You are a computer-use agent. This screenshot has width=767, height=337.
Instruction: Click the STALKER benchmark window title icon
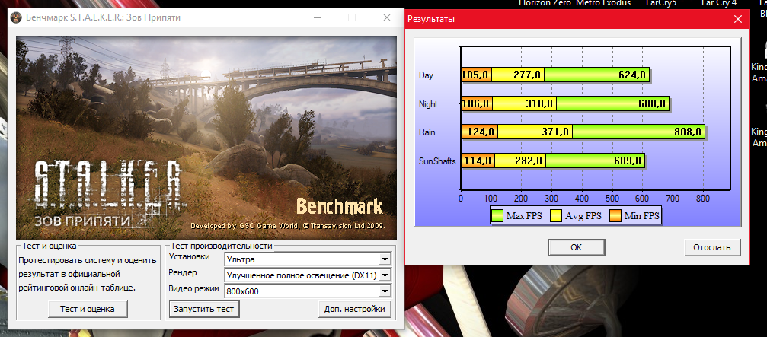(16, 18)
